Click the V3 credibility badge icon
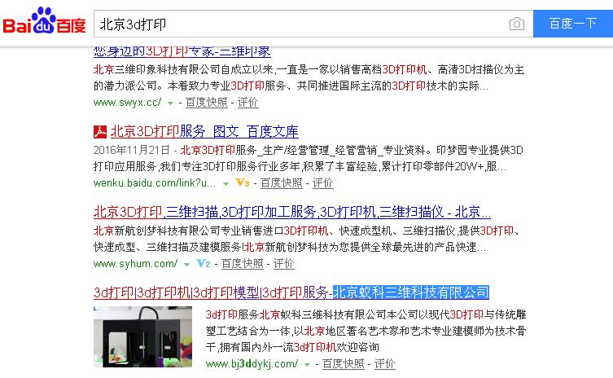Viewport: 613px width, 378px height. (x=242, y=182)
